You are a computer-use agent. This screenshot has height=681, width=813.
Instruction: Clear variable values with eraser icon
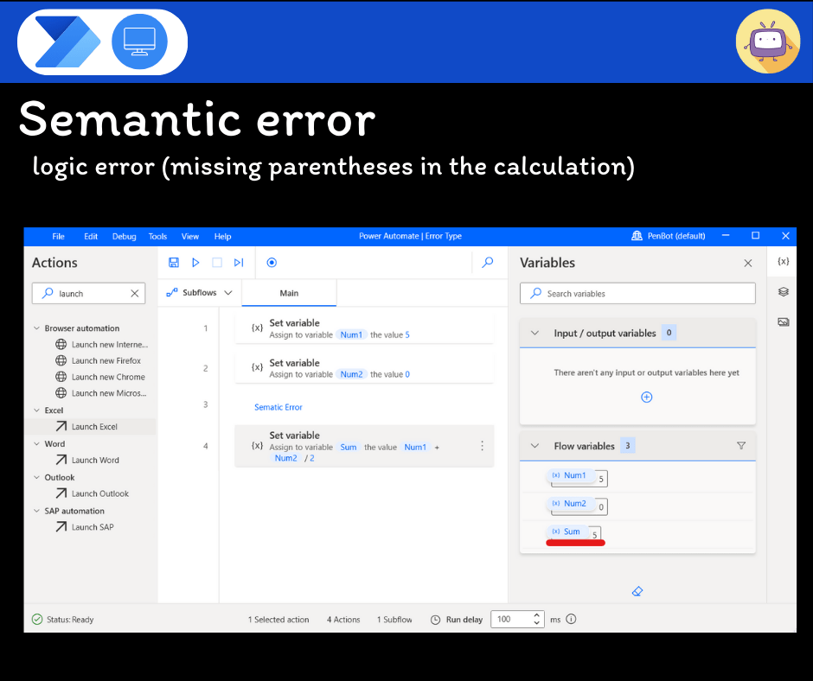pyautogui.click(x=637, y=591)
